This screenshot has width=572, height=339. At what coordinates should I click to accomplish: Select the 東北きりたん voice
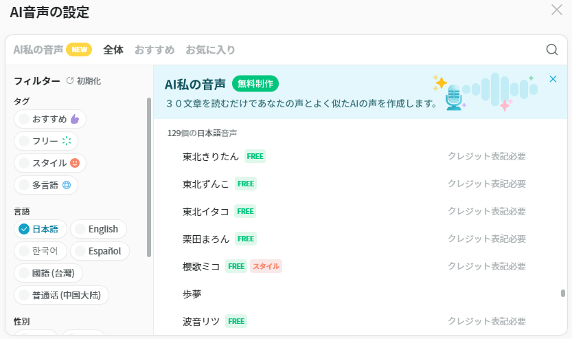[211, 156]
